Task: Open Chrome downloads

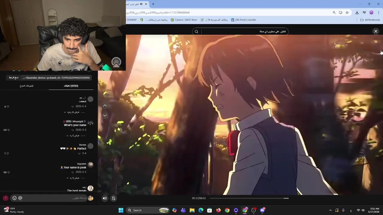Action: click(357, 13)
